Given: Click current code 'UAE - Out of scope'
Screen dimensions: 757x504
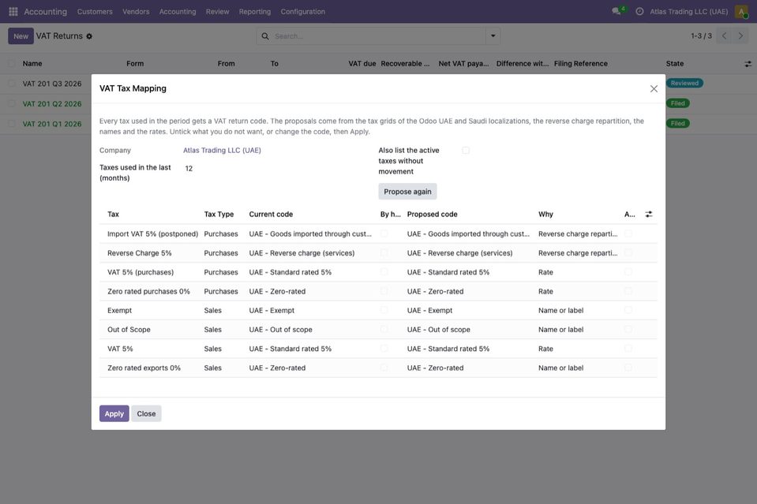Looking at the screenshot, I should (280, 330).
